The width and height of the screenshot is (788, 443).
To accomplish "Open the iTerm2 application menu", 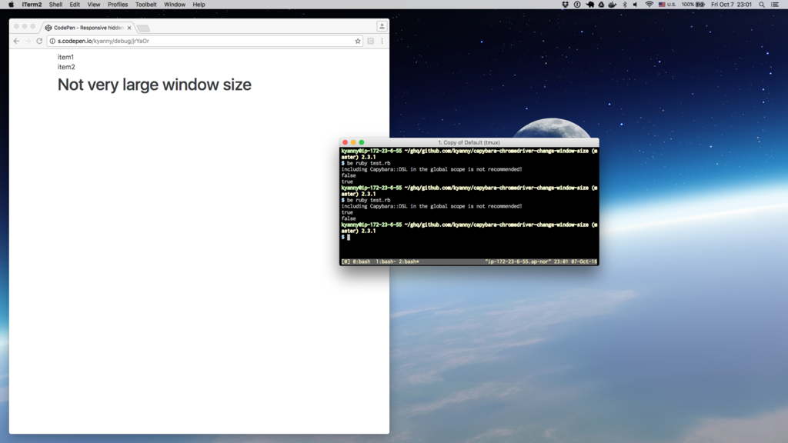I will point(32,5).
